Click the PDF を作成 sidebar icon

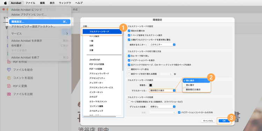9,61
